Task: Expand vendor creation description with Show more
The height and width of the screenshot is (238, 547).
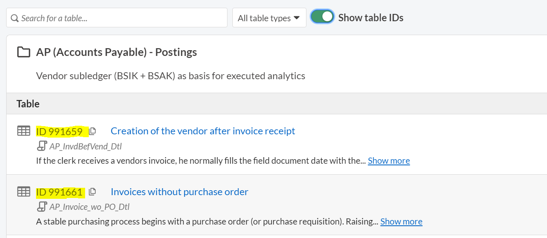Action: click(389, 161)
